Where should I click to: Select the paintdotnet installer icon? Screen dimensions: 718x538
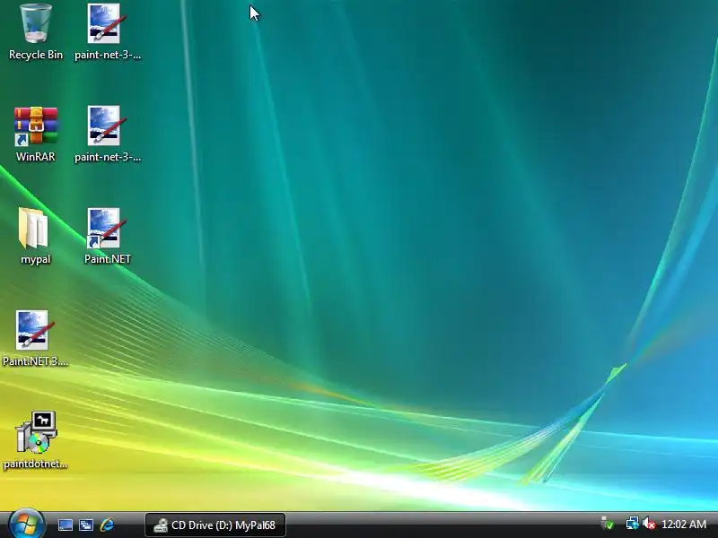[x=35, y=440]
